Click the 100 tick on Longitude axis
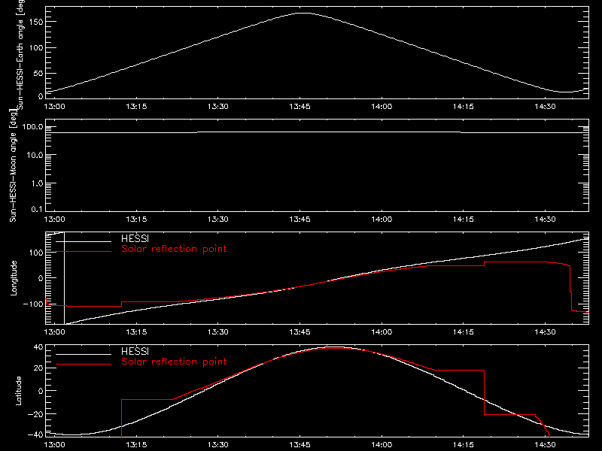Viewport: 602px width, 451px height. [35, 253]
